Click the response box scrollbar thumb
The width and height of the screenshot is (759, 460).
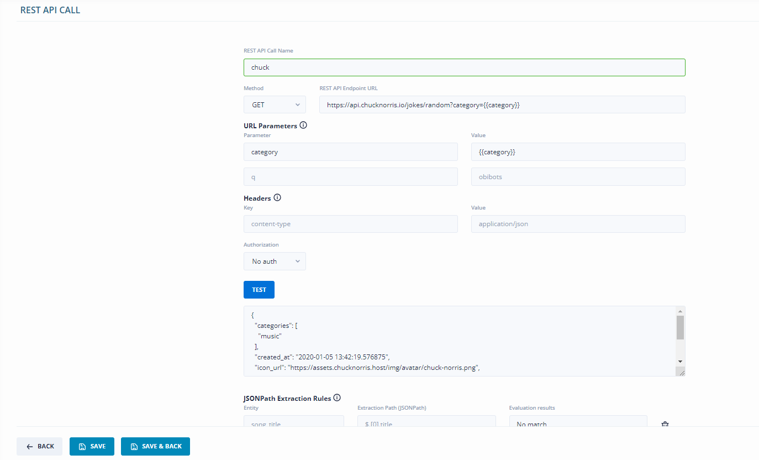[680, 327]
